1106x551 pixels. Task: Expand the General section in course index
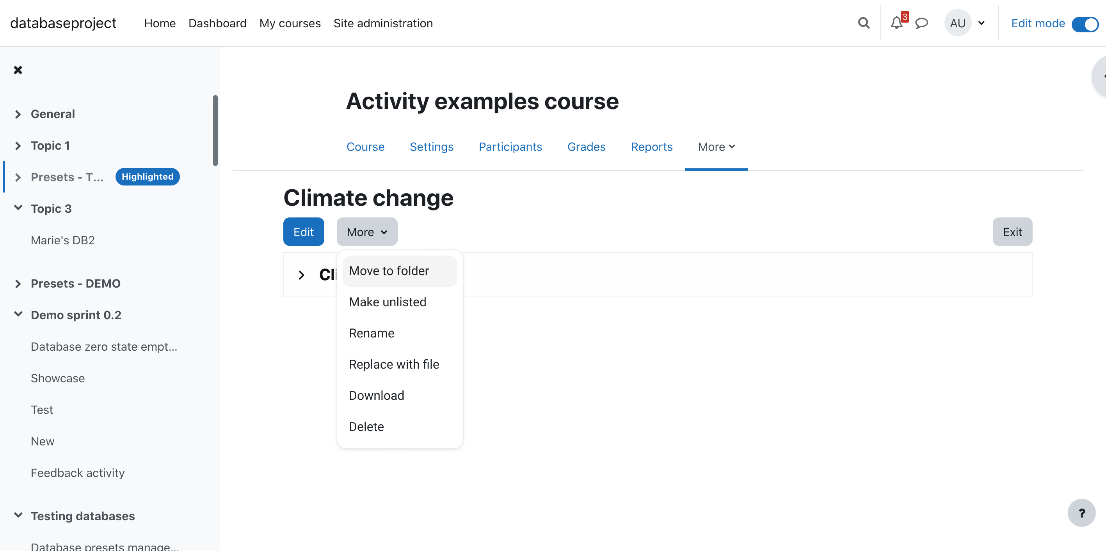click(18, 114)
